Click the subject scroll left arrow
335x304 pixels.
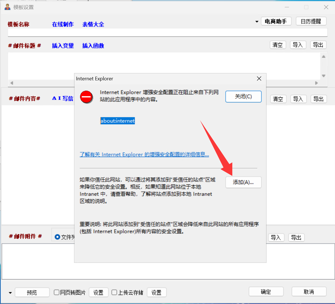[x=12, y=83]
